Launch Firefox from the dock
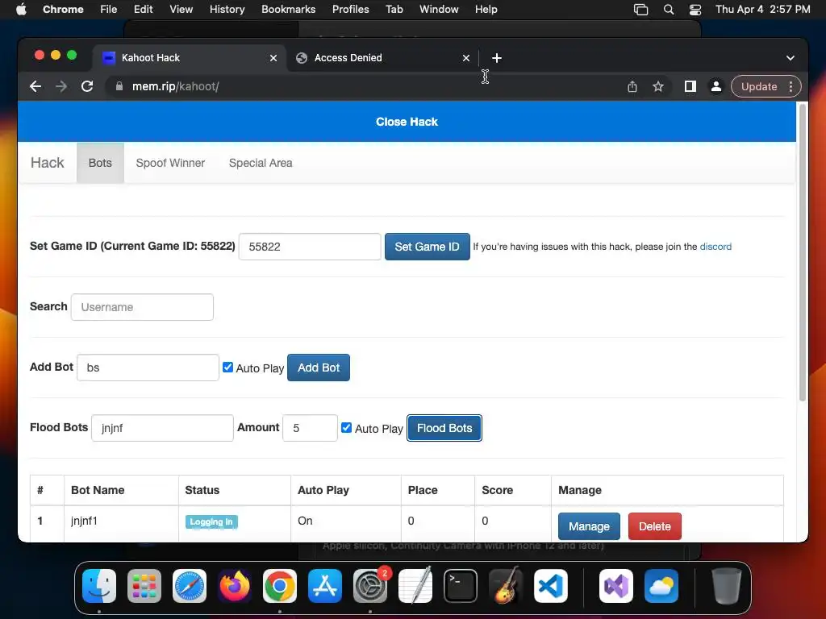The height and width of the screenshot is (619, 826). 235,586
